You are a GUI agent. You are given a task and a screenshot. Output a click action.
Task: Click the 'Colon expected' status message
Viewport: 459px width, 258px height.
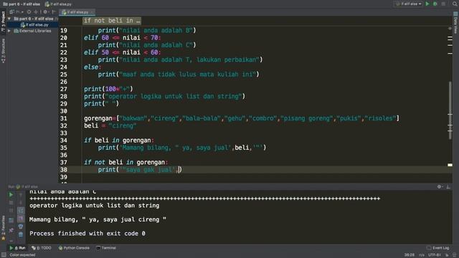click(x=22, y=255)
